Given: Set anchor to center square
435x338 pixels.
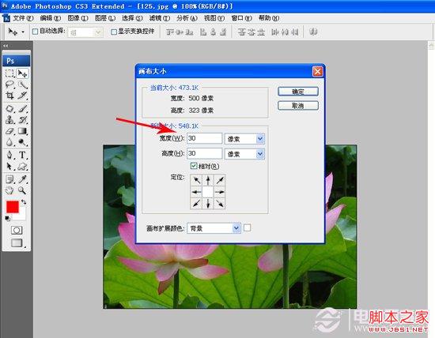Looking at the screenshot, I should click(x=208, y=192).
